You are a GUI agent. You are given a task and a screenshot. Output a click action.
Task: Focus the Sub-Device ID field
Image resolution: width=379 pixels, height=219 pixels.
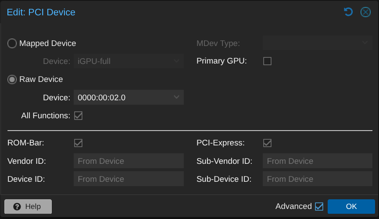pos(317,179)
